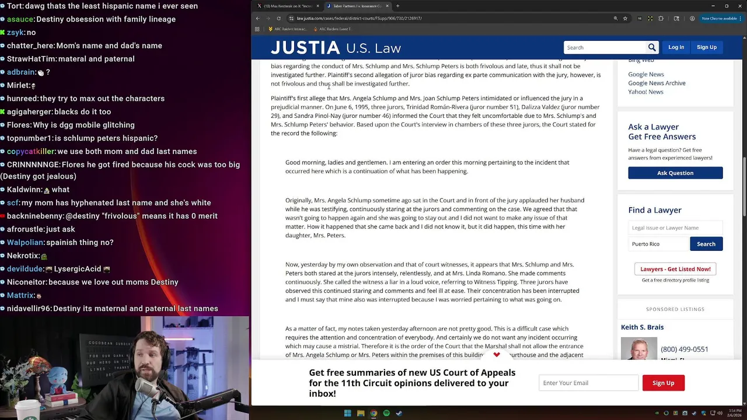Click the streamer webcam video
The height and width of the screenshot is (420, 747).
click(125, 367)
